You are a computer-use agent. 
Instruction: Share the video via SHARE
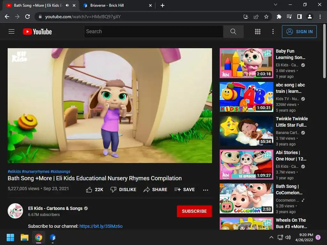coord(156,189)
